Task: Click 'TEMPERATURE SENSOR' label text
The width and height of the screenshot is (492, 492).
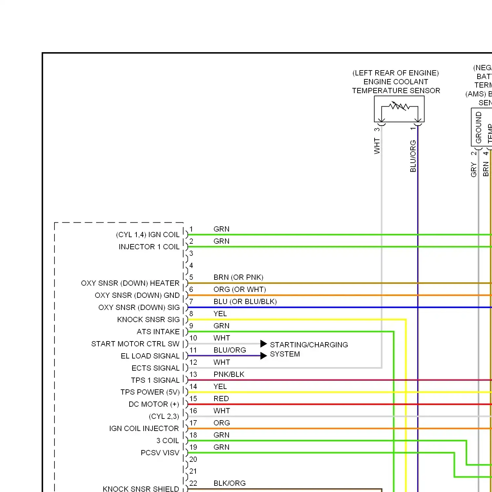Action: tap(396, 91)
